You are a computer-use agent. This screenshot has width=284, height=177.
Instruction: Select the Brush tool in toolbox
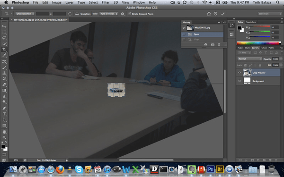(x=4, y=67)
